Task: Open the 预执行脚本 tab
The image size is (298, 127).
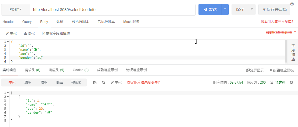Action: pyautogui.click(x=81, y=22)
